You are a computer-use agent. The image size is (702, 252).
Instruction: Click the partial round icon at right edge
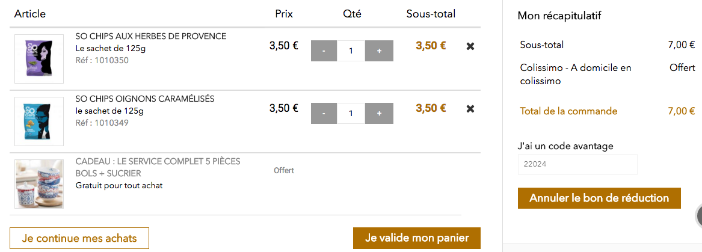(699, 215)
